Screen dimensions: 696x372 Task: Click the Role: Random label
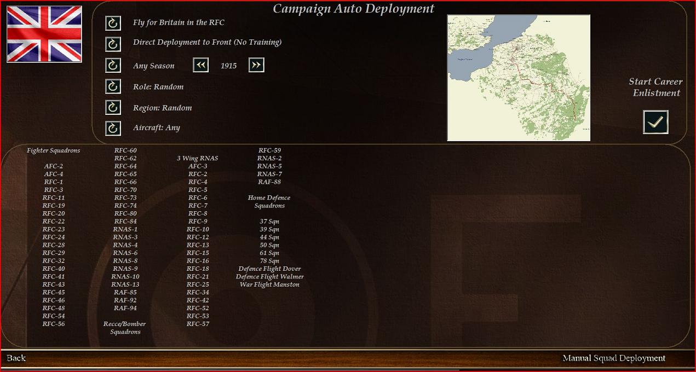158,87
